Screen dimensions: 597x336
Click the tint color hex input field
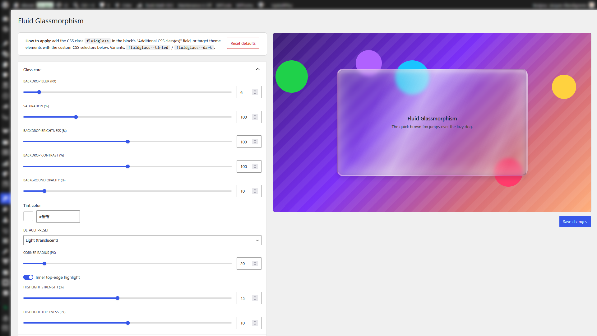tap(58, 217)
